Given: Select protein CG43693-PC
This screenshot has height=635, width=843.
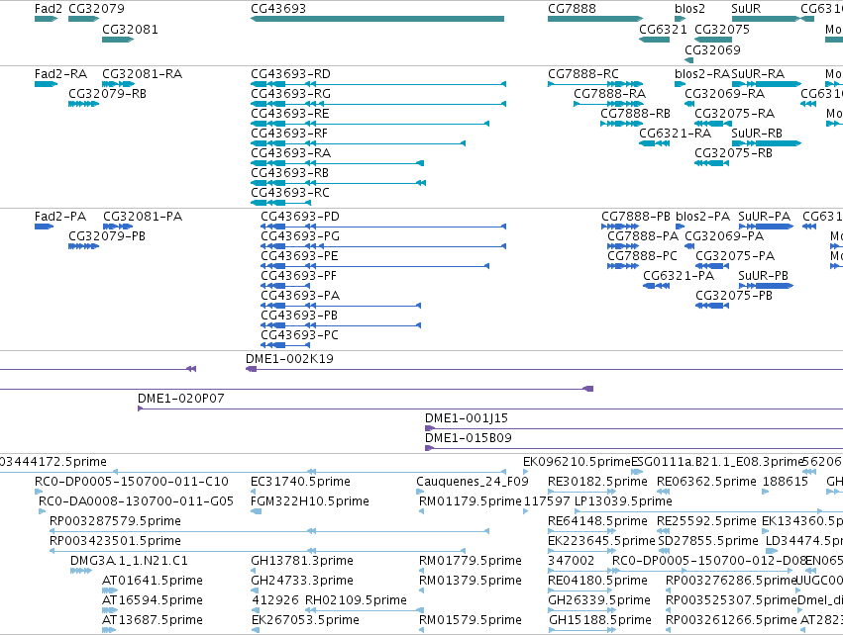Looking at the screenshot, I should (299, 335).
